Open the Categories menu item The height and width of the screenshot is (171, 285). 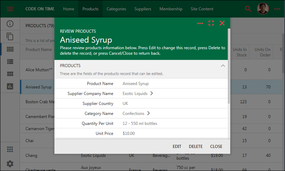tap(116, 9)
